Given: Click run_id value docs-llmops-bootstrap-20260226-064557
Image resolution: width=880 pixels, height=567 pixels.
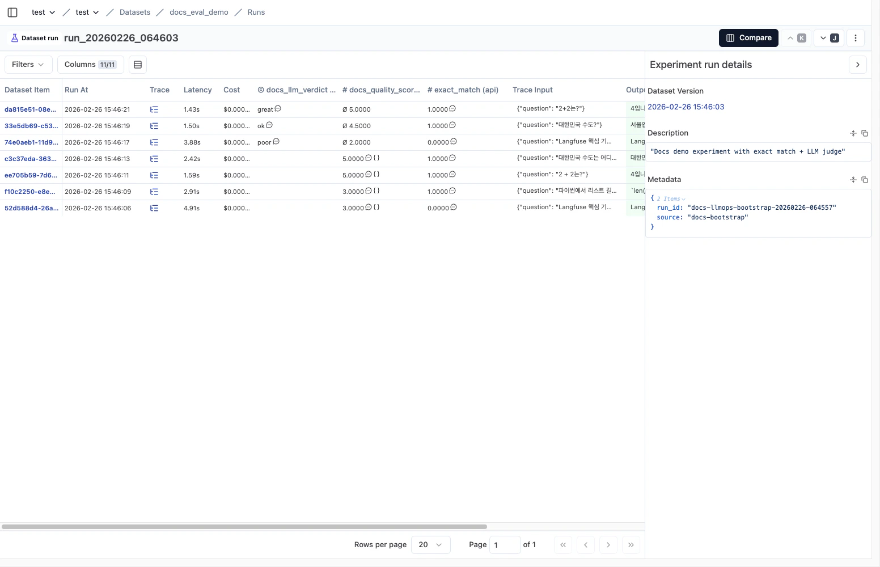Looking at the screenshot, I should click(x=761, y=208).
